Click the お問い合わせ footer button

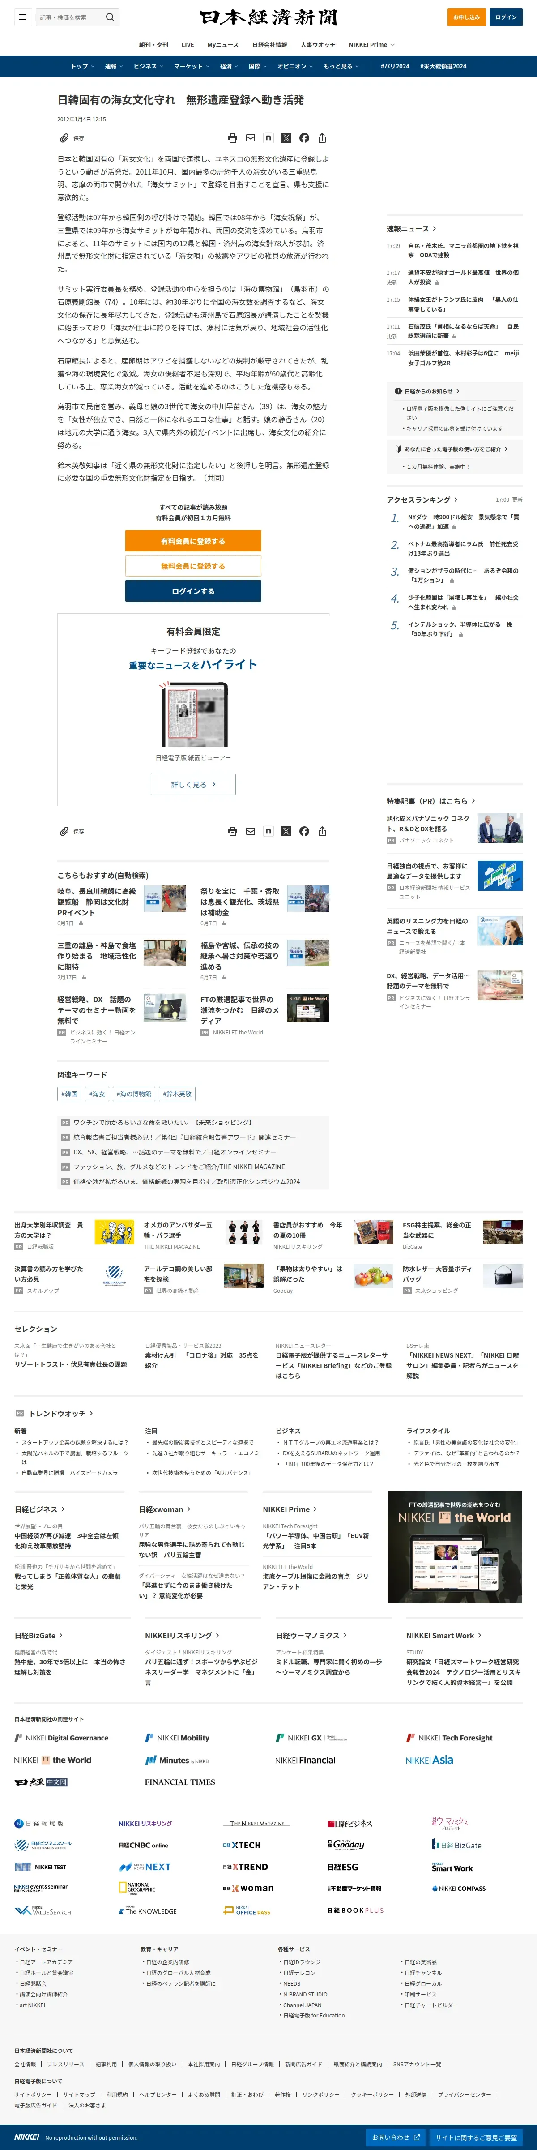[x=396, y=2137]
